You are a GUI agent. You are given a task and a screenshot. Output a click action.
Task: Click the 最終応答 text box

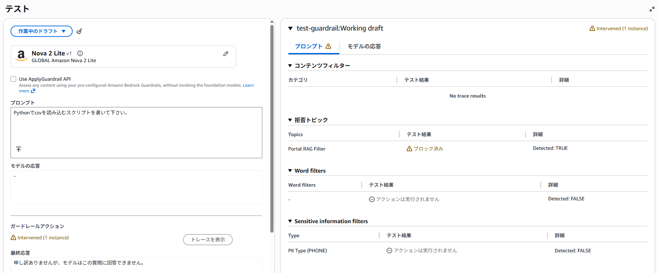coord(136,265)
